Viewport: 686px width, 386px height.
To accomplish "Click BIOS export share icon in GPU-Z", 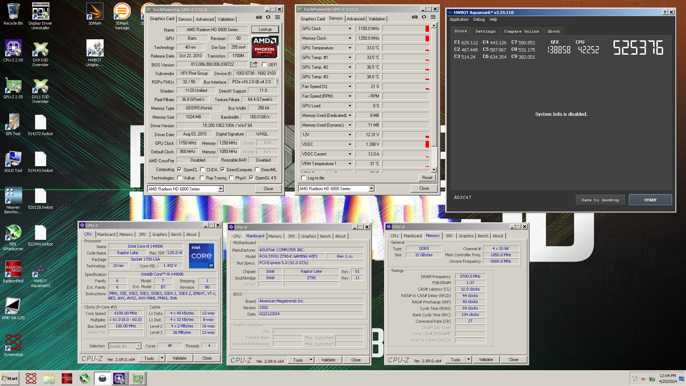I will coord(254,64).
